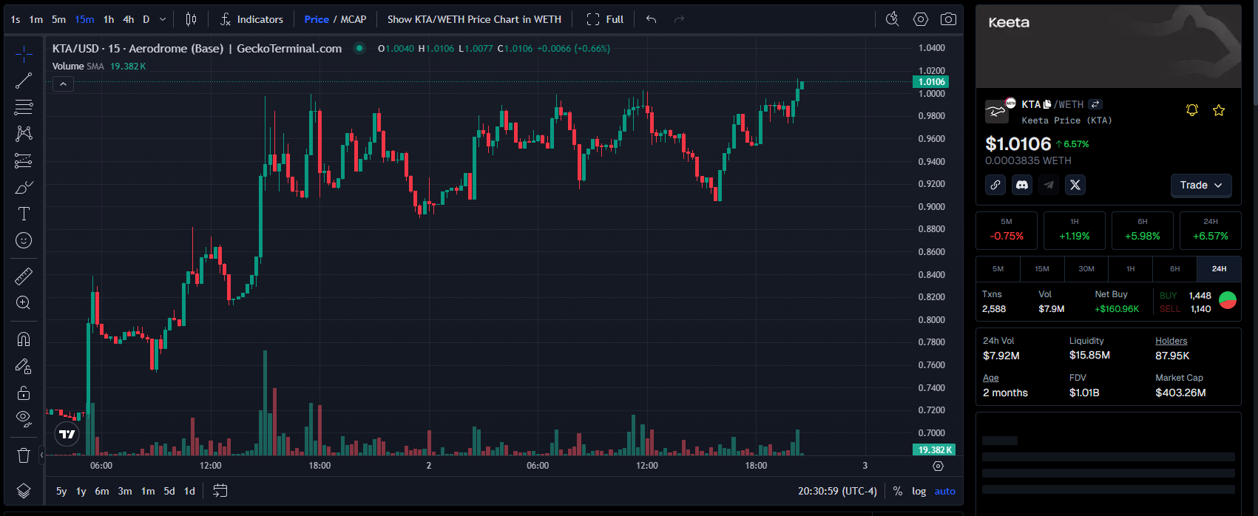Screen dimensions: 1258x516
Task: Set a price alert with bell icon
Action: click(1191, 110)
